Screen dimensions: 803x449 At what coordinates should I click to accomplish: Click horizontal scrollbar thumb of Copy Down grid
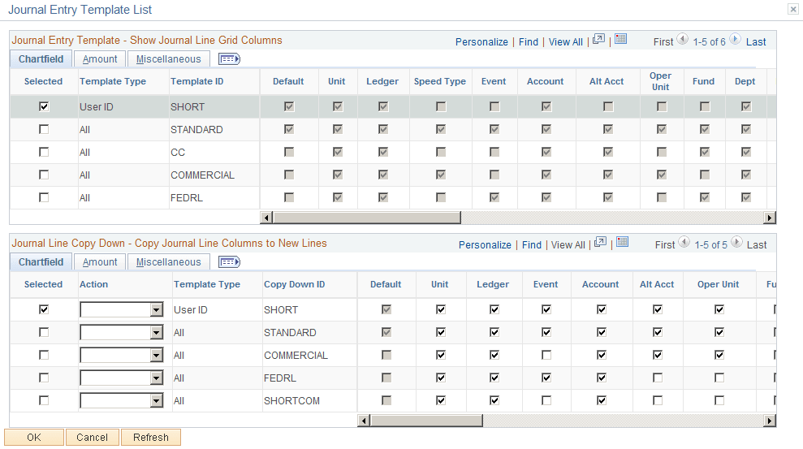(x=425, y=421)
